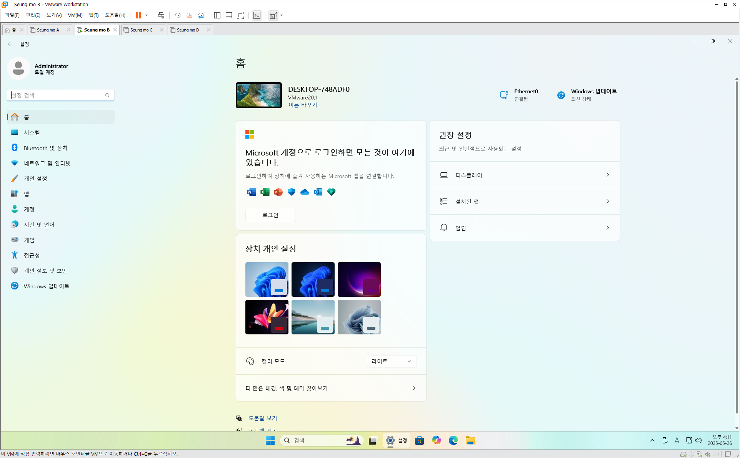Click the send Ctrl+Alt+Del toolbar icon
Image resolution: width=740 pixels, height=458 pixels.
click(x=161, y=15)
